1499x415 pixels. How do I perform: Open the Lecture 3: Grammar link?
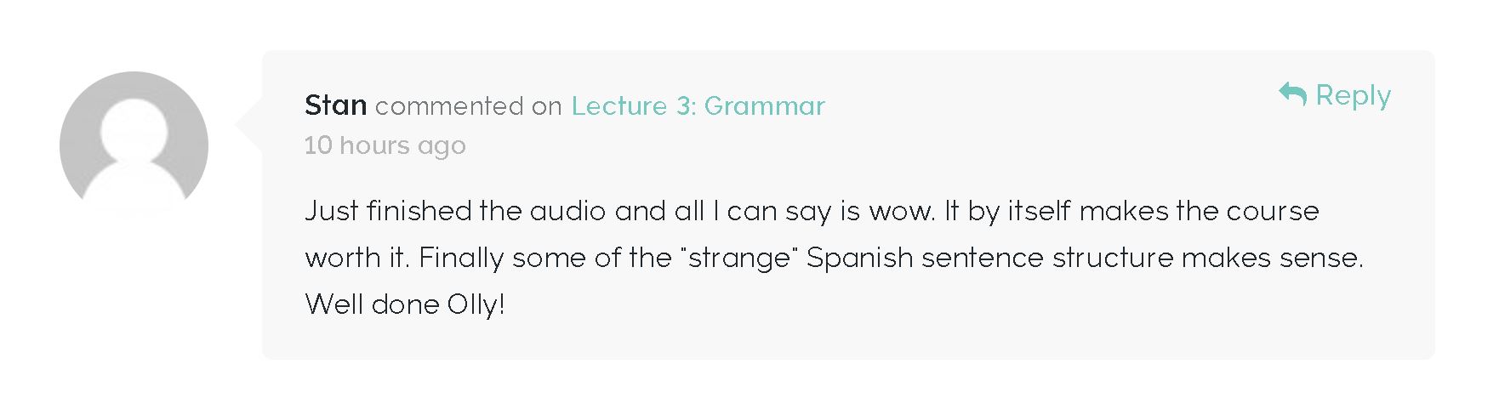coord(698,105)
